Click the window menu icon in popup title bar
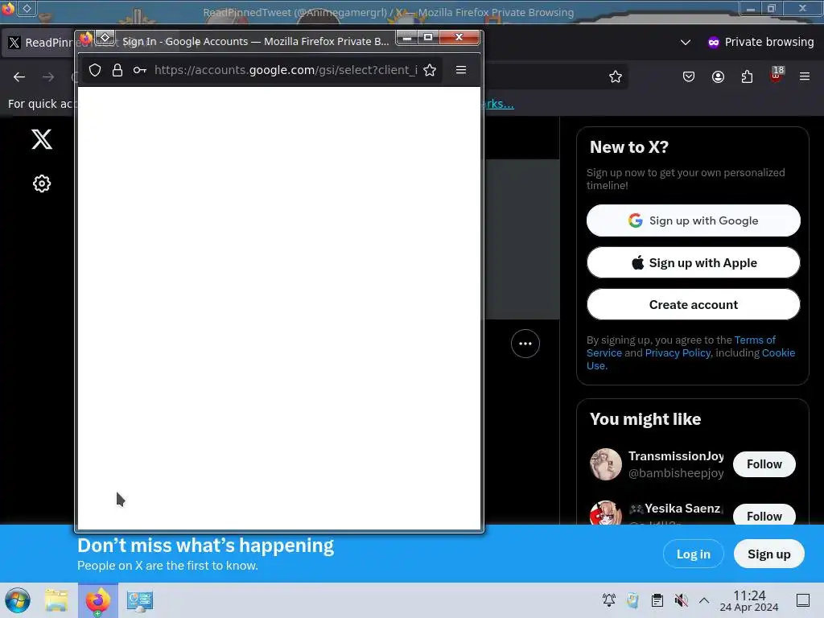The height and width of the screenshot is (618, 824). [x=105, y=38]
